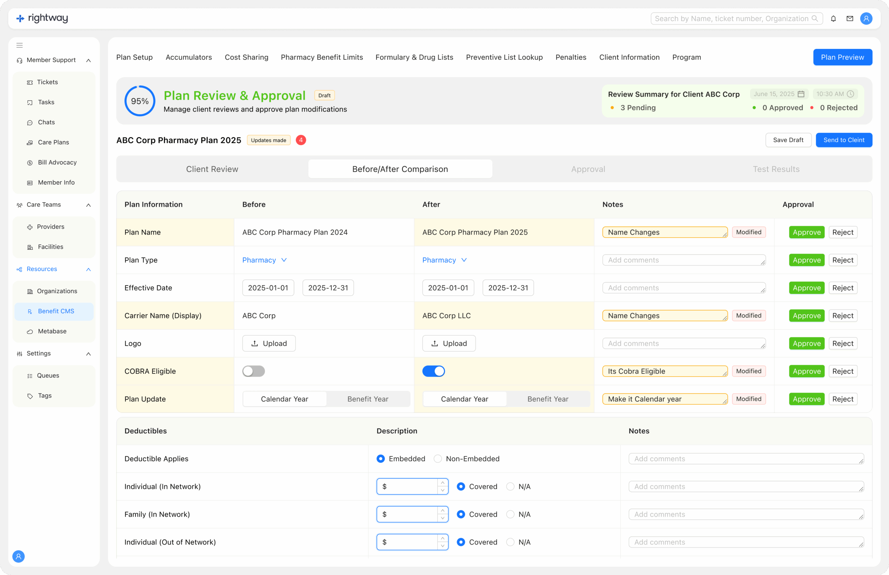Click the Plan Type Add comments field

(x=683, y=260)
